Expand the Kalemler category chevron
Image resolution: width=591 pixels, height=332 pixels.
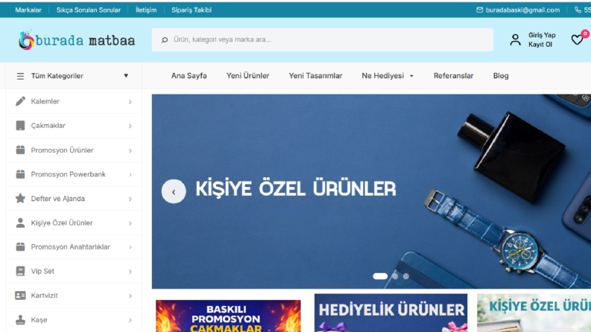(130, 102)
